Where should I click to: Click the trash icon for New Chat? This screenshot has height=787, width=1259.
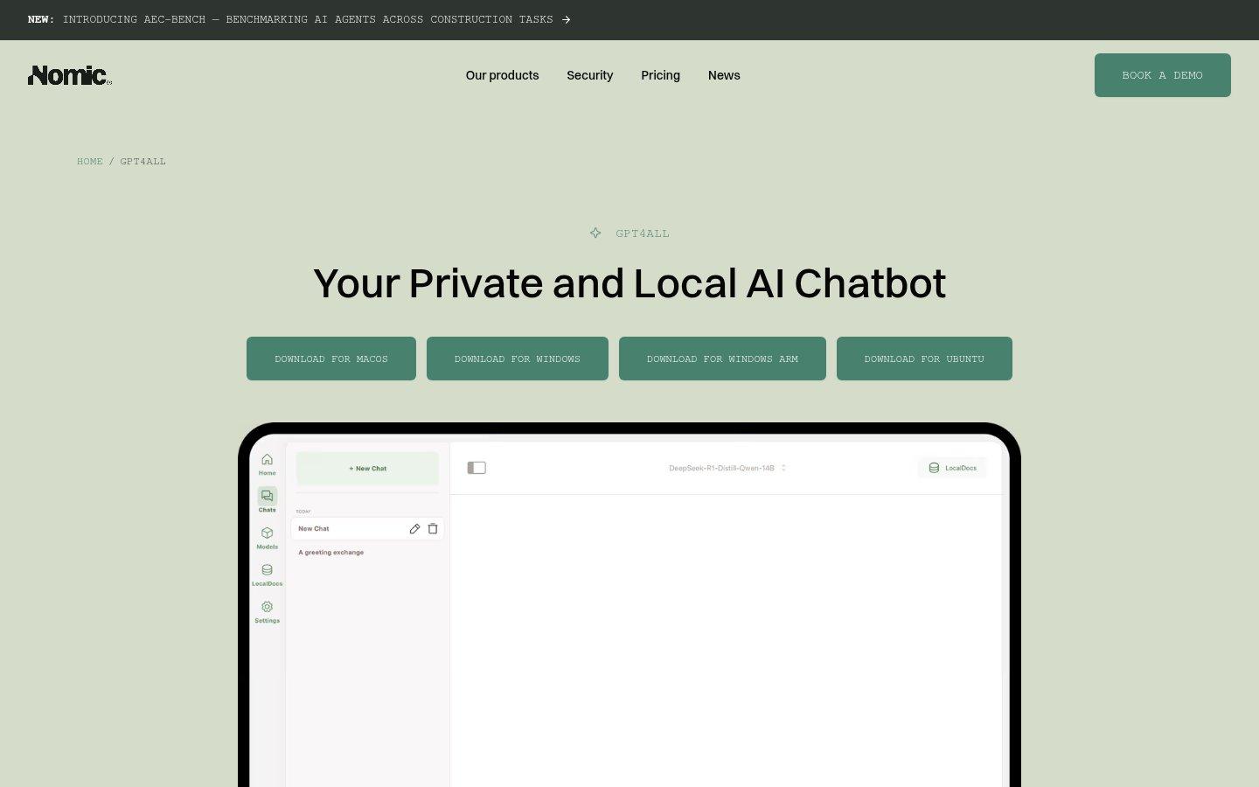click(433, 528)
